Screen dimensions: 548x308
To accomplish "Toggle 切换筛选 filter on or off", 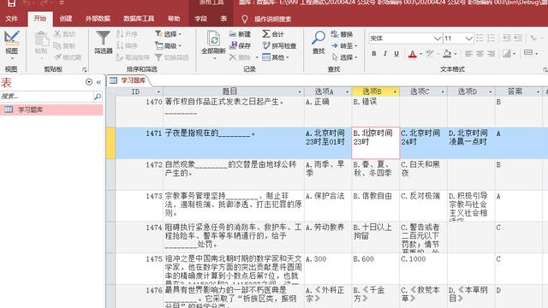I will (172, 57).
